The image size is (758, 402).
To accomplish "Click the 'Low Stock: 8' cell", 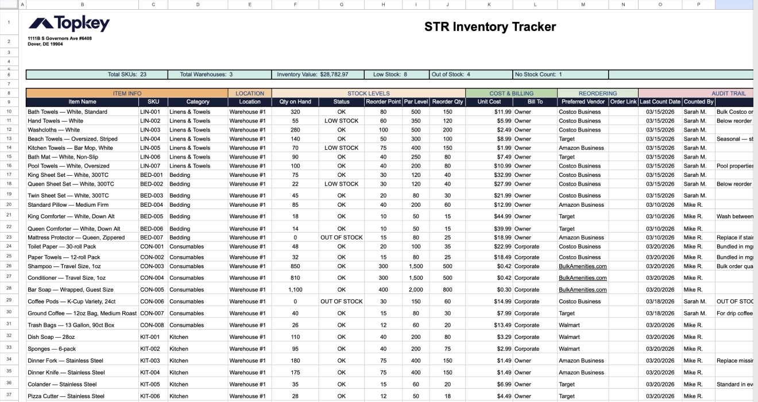I will (397, 75).
